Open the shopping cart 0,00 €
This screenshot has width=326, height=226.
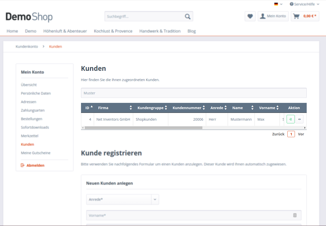click(305, 16)
